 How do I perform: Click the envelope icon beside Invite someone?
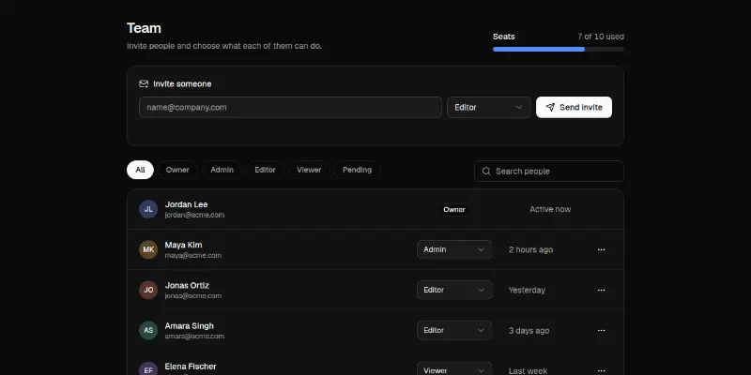(144, 83)
